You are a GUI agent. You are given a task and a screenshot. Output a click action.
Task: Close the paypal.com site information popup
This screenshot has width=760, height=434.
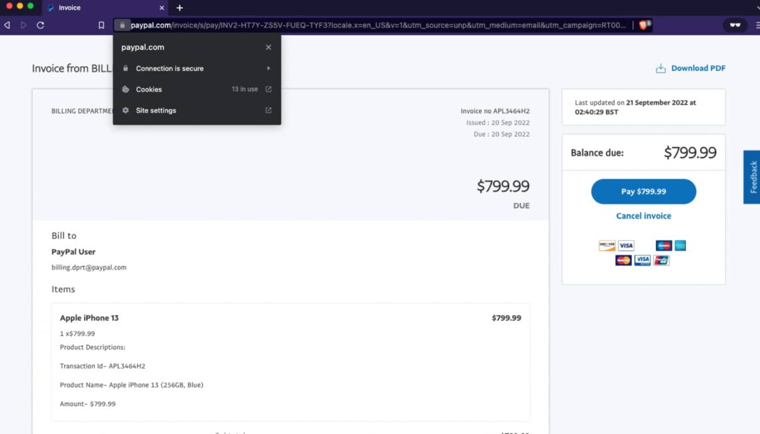[268, 47]
